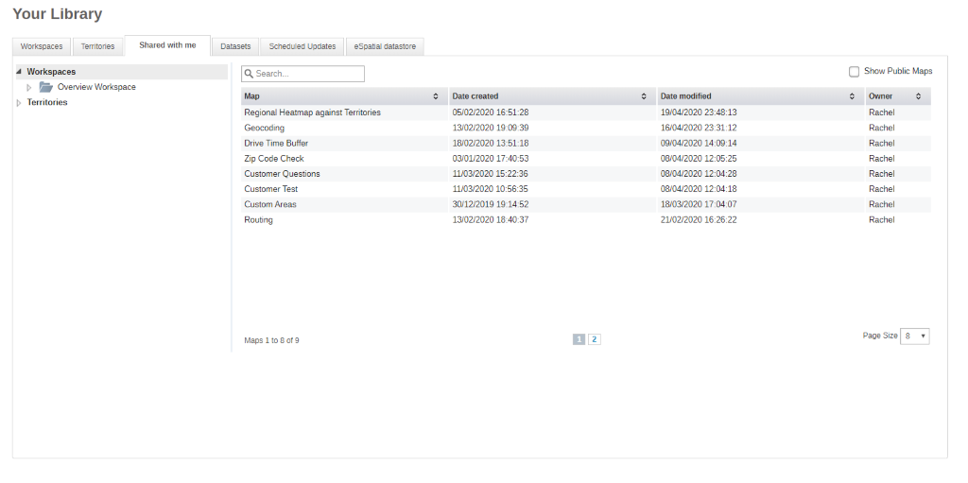Select Workspaces in the tree
The width and height of the screenshot is (968, 483).
[51, 72]
